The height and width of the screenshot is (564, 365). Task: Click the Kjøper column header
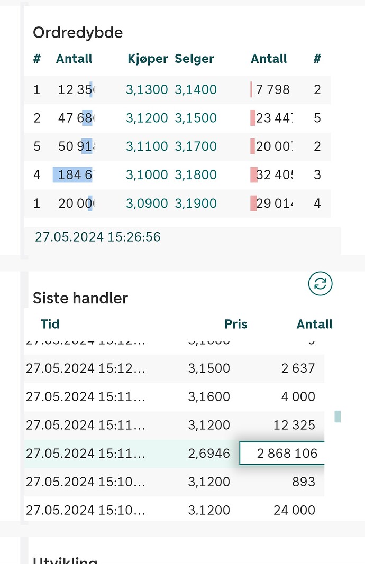click(148, 59)
